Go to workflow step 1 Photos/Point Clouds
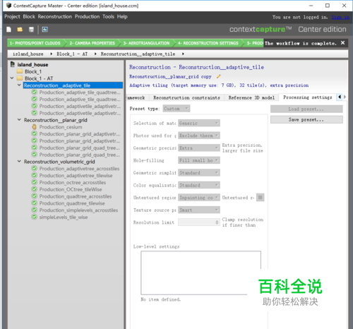This screenshot has height=329, width=353. point(35,43)
